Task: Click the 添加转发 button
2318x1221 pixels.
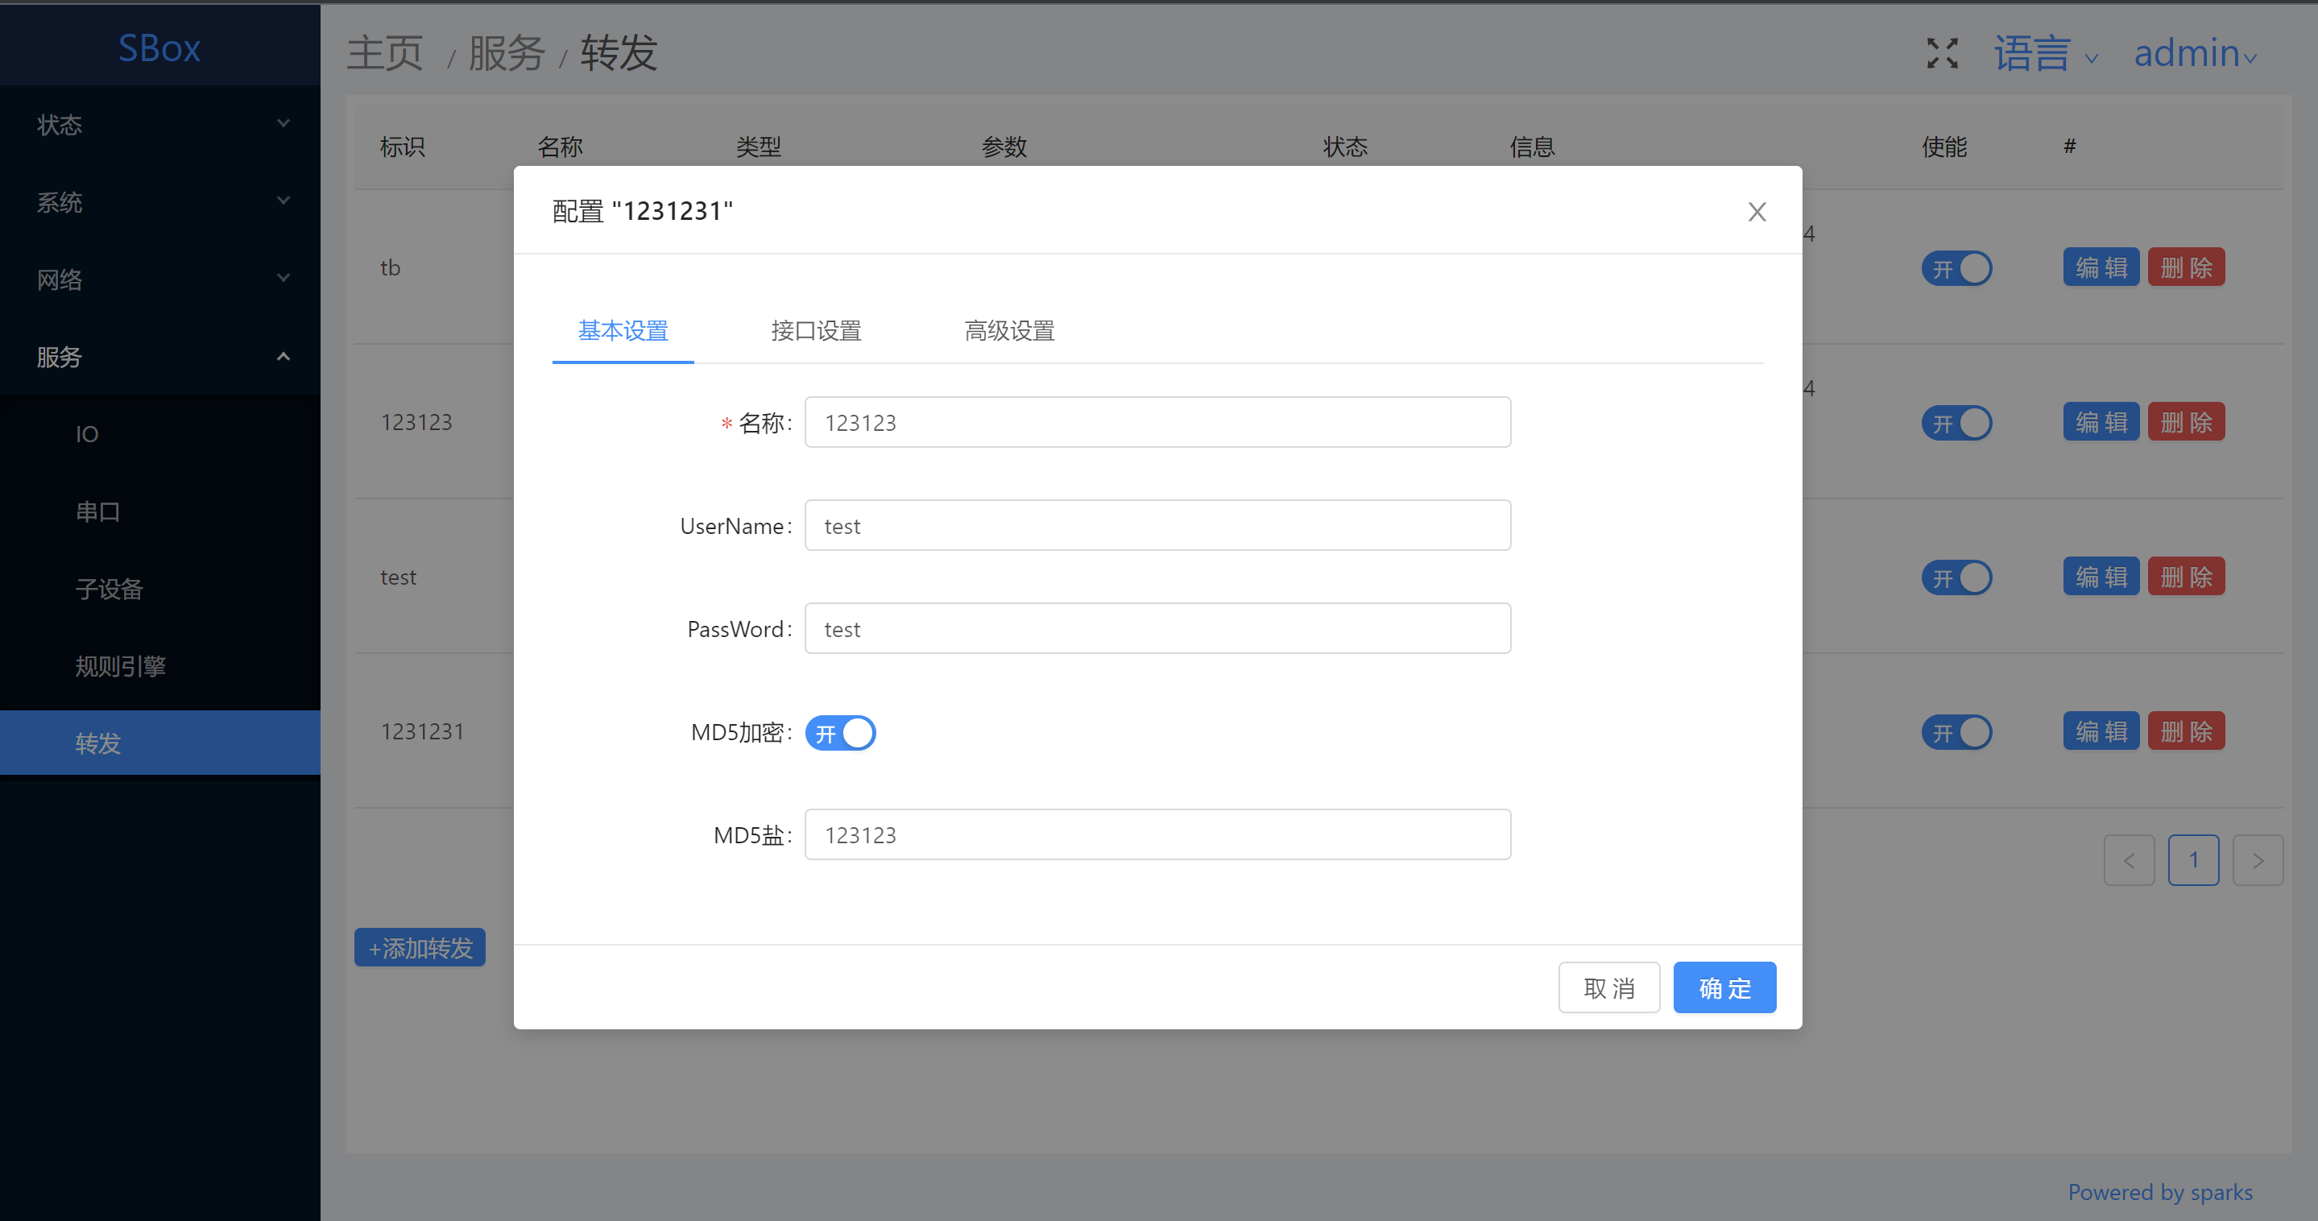Action: tap(420, 947)
